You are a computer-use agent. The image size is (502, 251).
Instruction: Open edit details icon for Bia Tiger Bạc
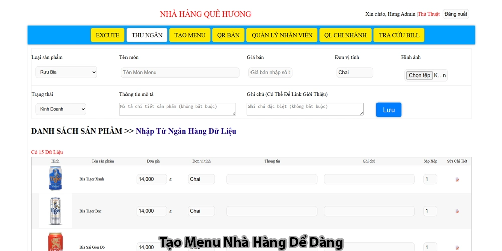(457, 211)
